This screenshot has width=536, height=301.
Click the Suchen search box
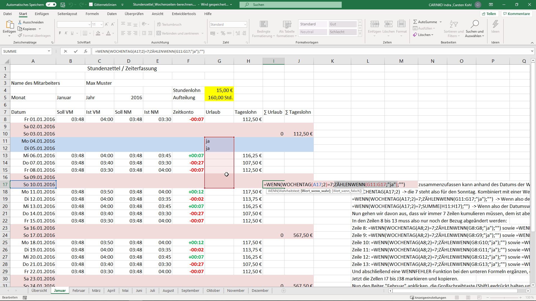pyautogui.click(x=291, y=4)
